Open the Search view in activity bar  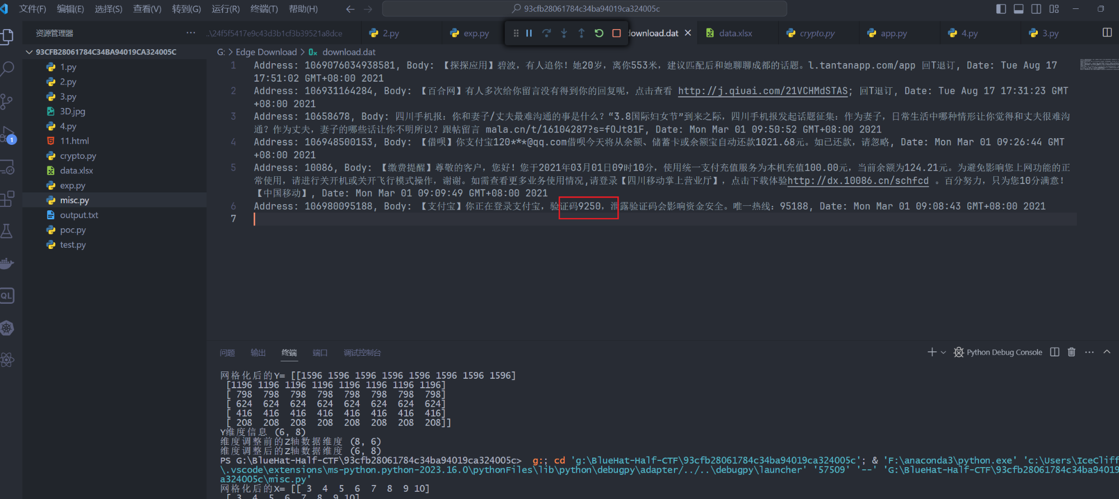[7, 69]
